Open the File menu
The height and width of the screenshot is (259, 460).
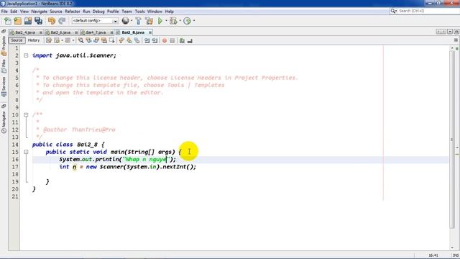pos(4,12)
